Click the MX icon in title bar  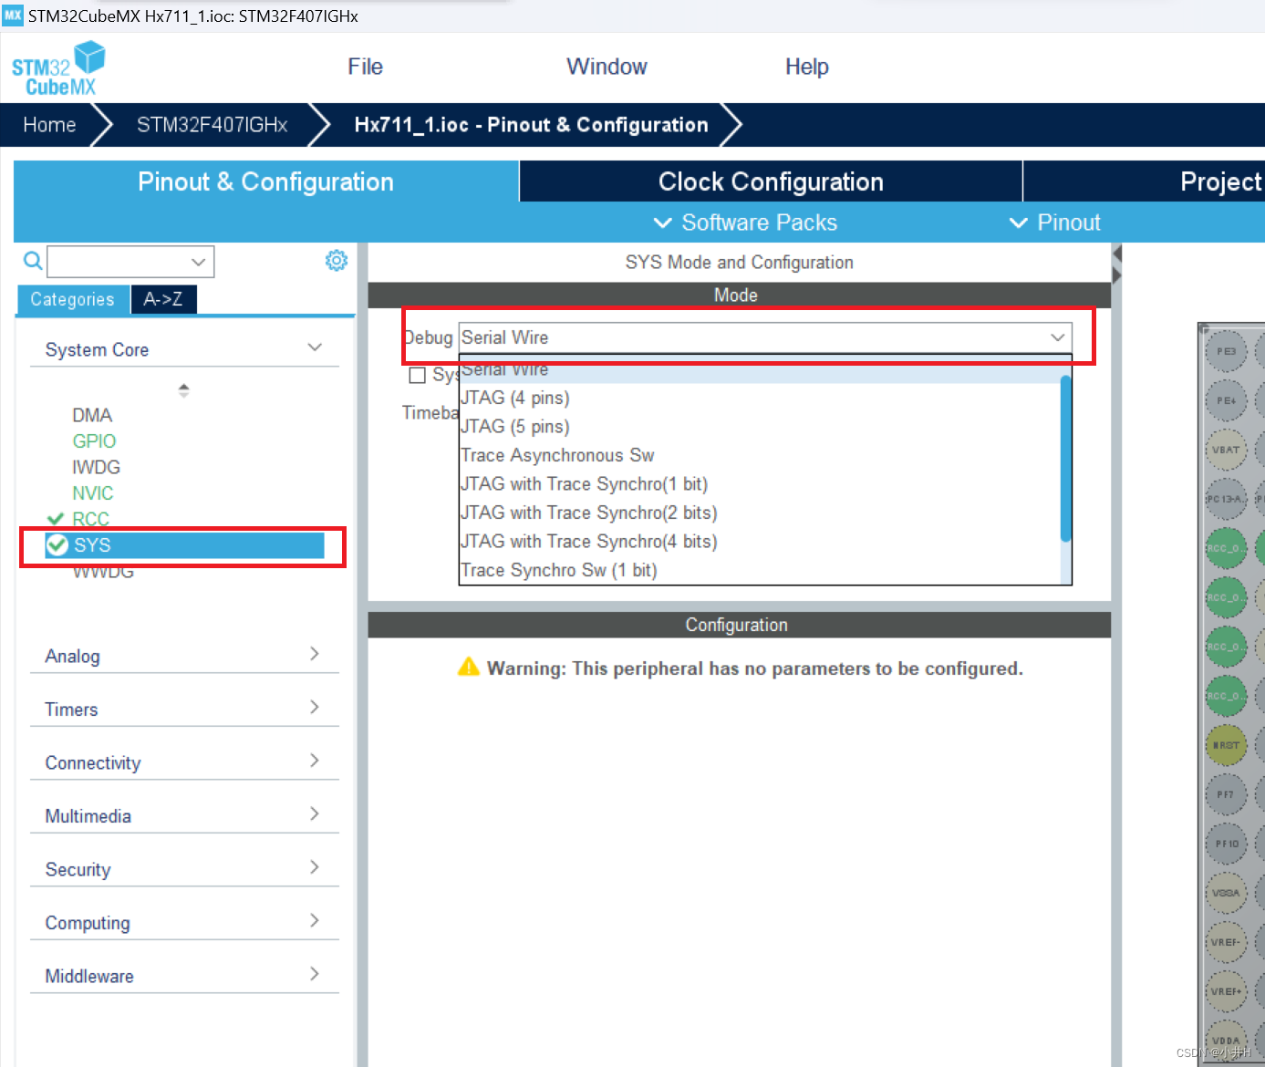(13, 16)
